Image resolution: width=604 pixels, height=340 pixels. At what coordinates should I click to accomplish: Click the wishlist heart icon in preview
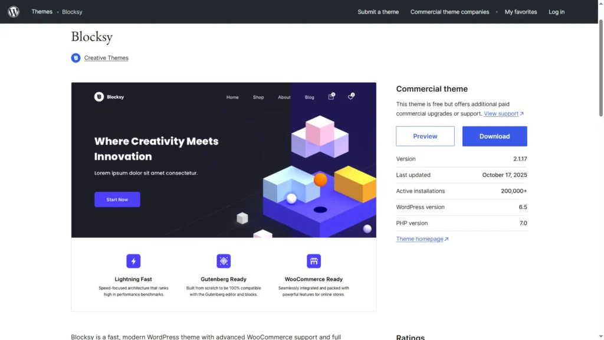[351, 96]
